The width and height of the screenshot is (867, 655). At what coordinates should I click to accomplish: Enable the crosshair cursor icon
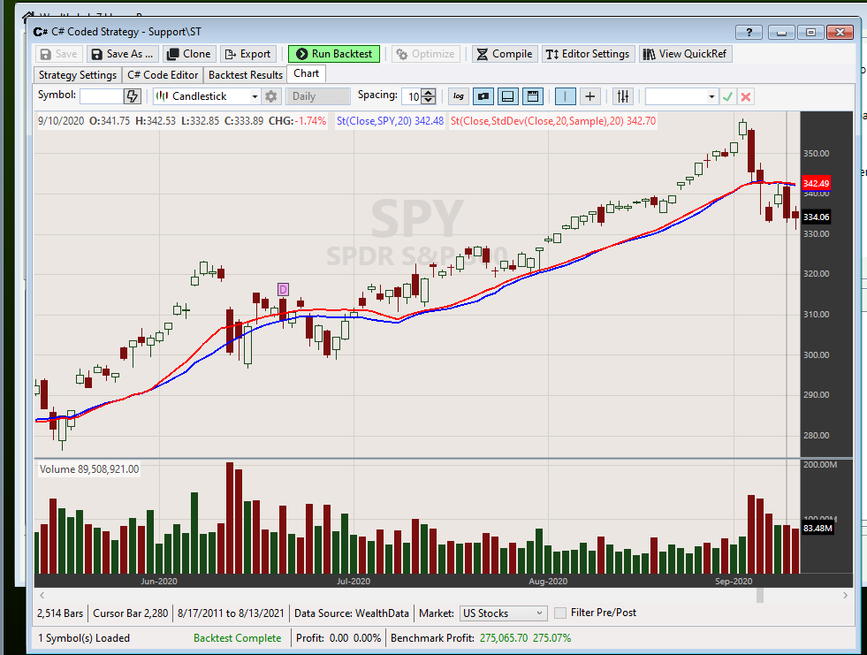point(589,96)
